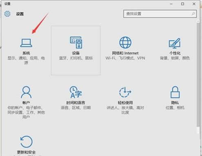Click description 位置、相机

pyautogui.click(x=175, y=108)
